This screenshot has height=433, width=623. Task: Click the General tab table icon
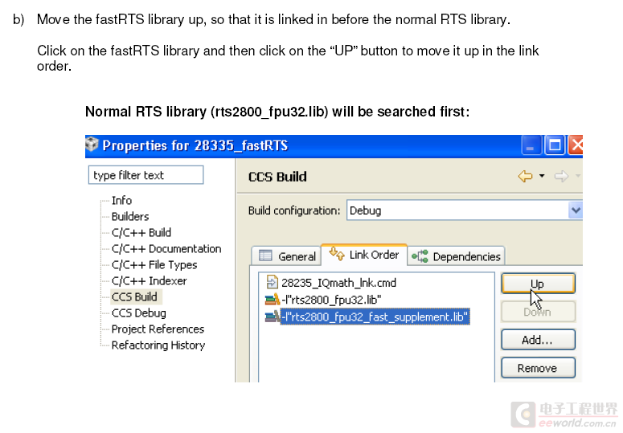pos(265,255)
